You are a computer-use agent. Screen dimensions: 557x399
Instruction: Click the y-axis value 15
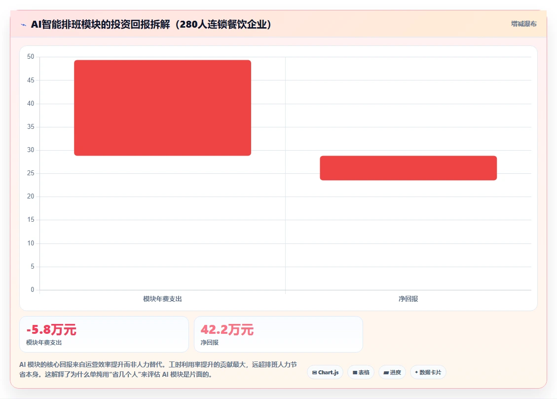point(31,220)
